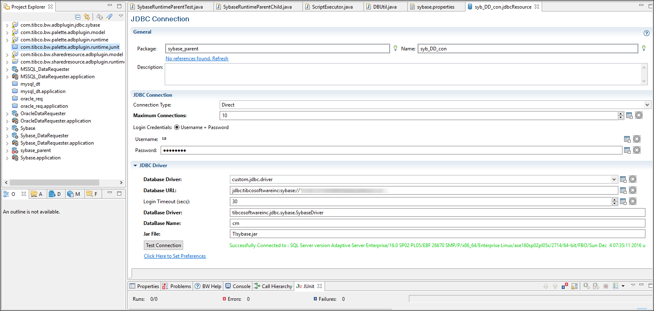Click module property icon beside Maximum Connections
Viewport: 654px width, 311px height.
629,116
